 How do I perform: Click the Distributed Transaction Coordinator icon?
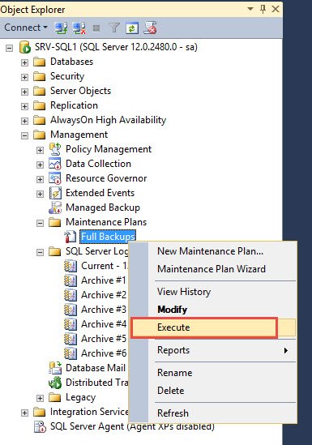(x=55, y=383)
